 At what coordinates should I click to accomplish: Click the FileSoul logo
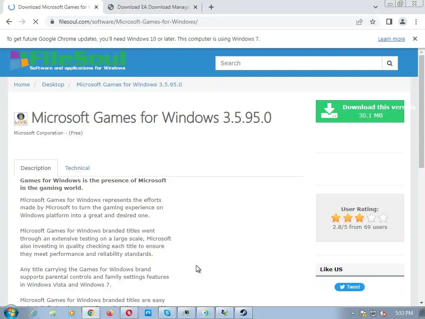point(68,61)
